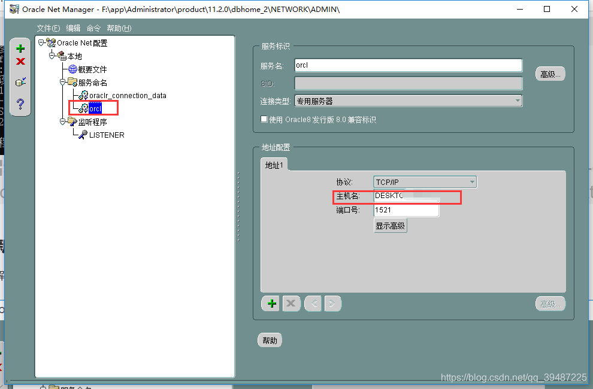This screenshot has width=593, height=389.
Task: Click the green plus create icon in left toolbar
Action: coord(20,48)
